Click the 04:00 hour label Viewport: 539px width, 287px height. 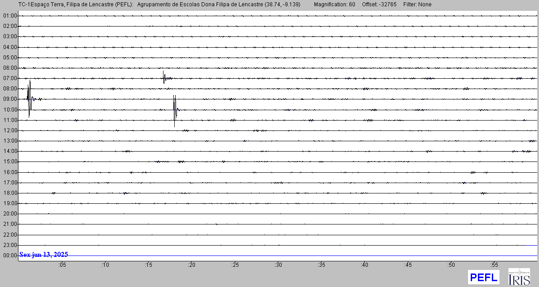(x=10, y=47)
